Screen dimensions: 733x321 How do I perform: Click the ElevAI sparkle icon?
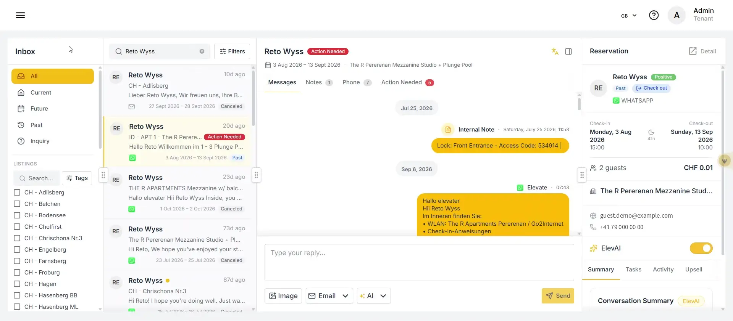click(594, 248)
